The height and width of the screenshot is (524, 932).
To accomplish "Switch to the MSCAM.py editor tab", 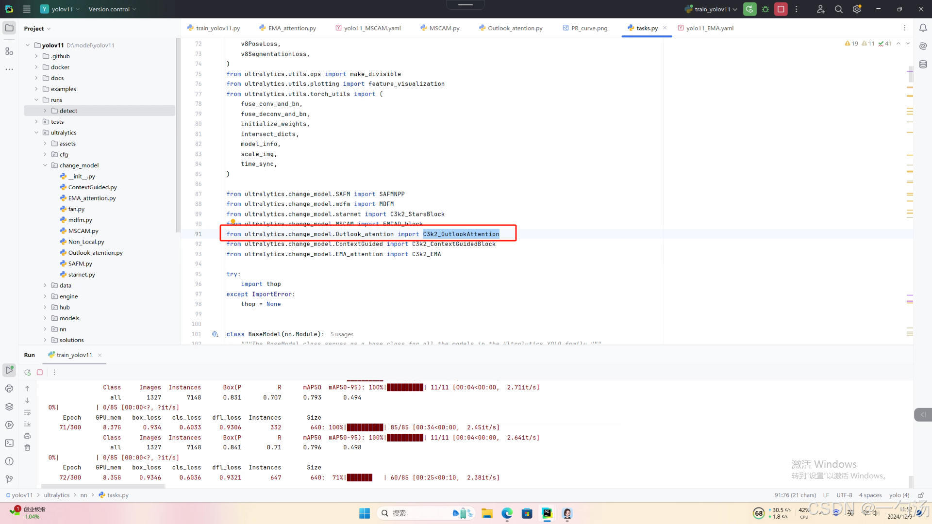I will (444, 28).
